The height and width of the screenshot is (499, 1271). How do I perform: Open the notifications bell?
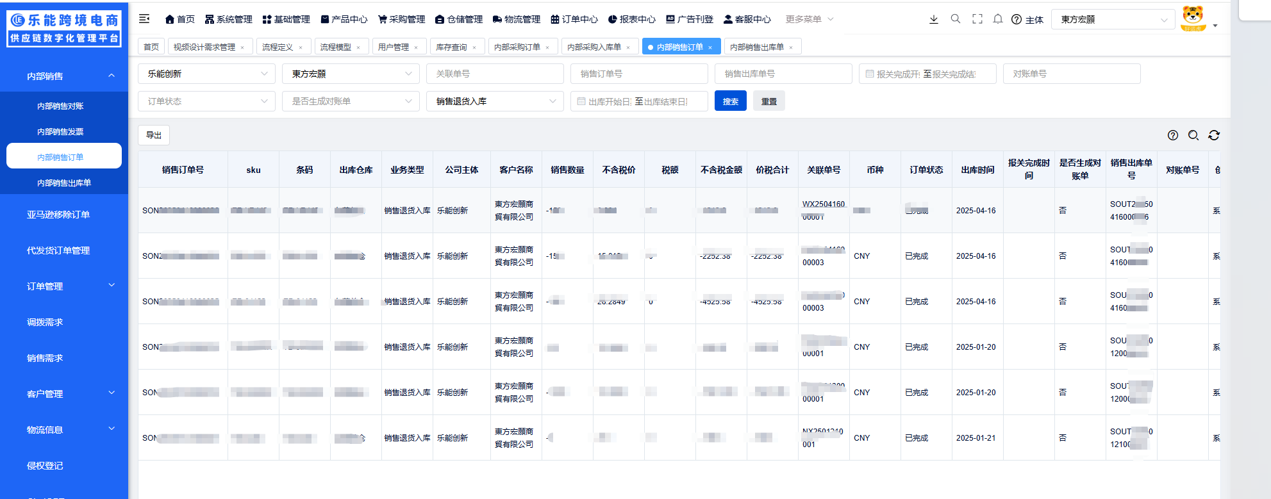tap(998, 19)
